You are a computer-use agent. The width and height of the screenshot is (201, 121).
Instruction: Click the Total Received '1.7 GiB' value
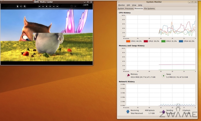tap(152, 113)
